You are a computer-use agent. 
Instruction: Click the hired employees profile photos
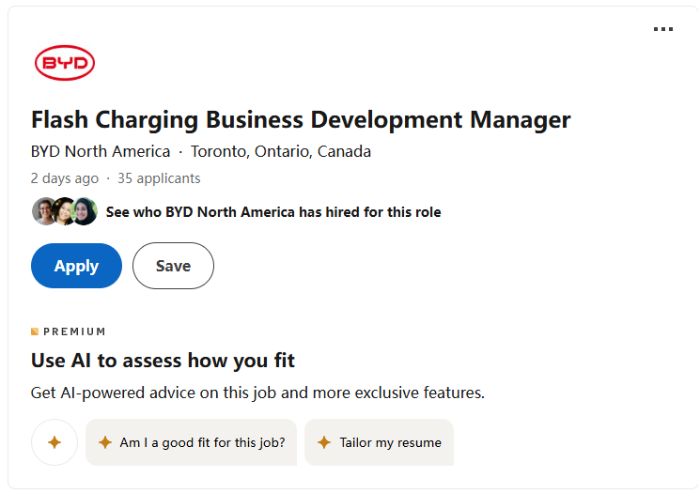coord(65,211)
